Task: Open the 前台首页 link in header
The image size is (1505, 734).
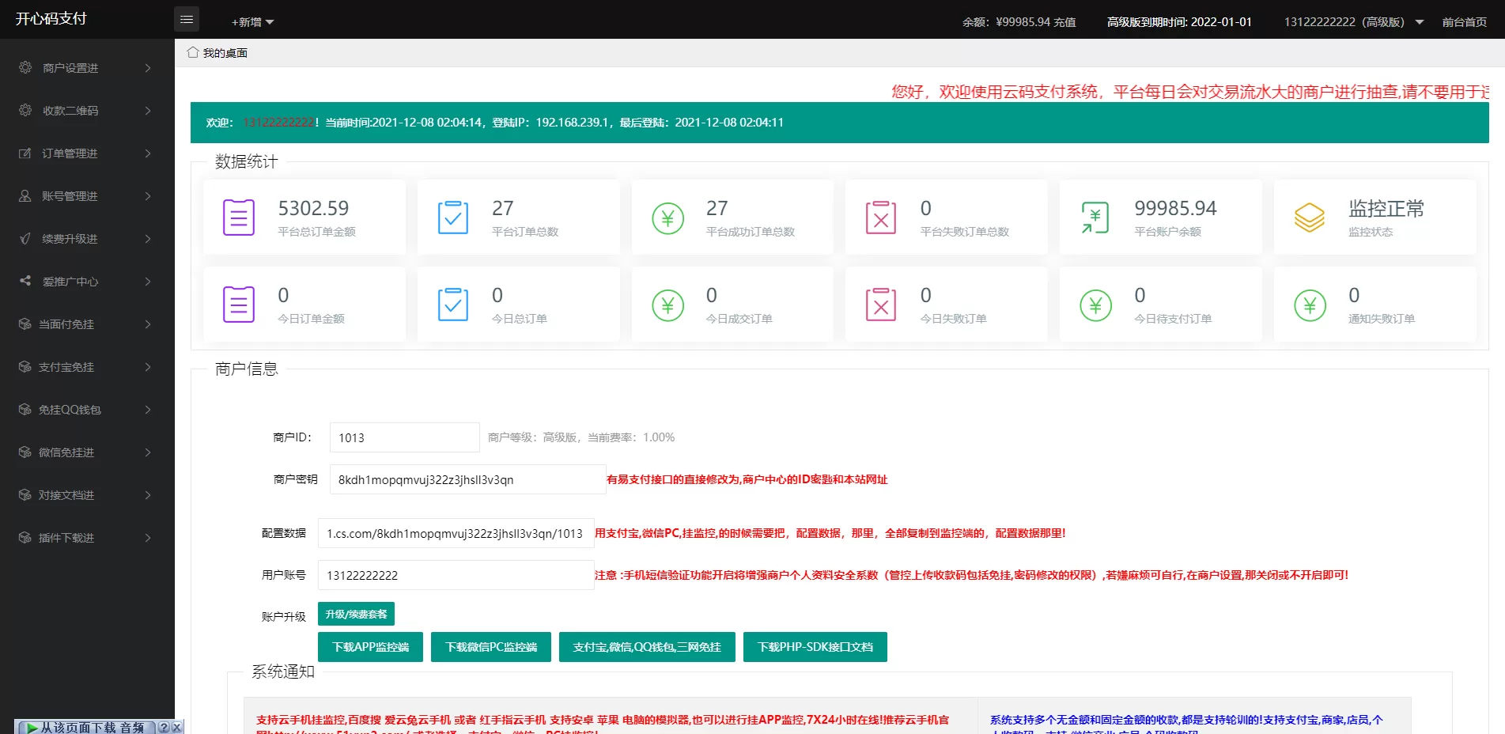Action: [1464, 22]
